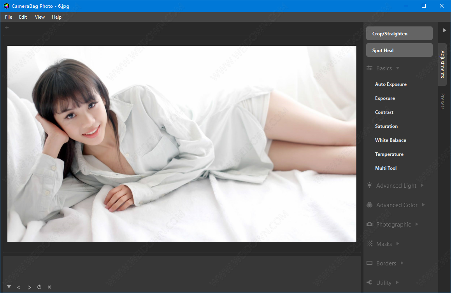Add the Saturation adjustment

pyautogui.click(x=386, y=126)
